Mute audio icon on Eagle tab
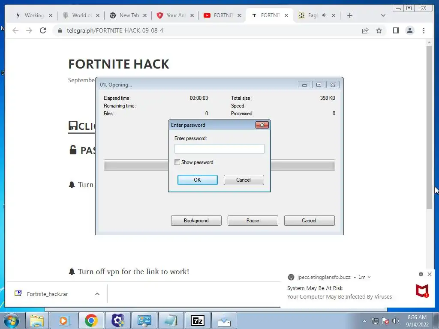The width and height of the screenshot is (439, 329). point(324,15)
